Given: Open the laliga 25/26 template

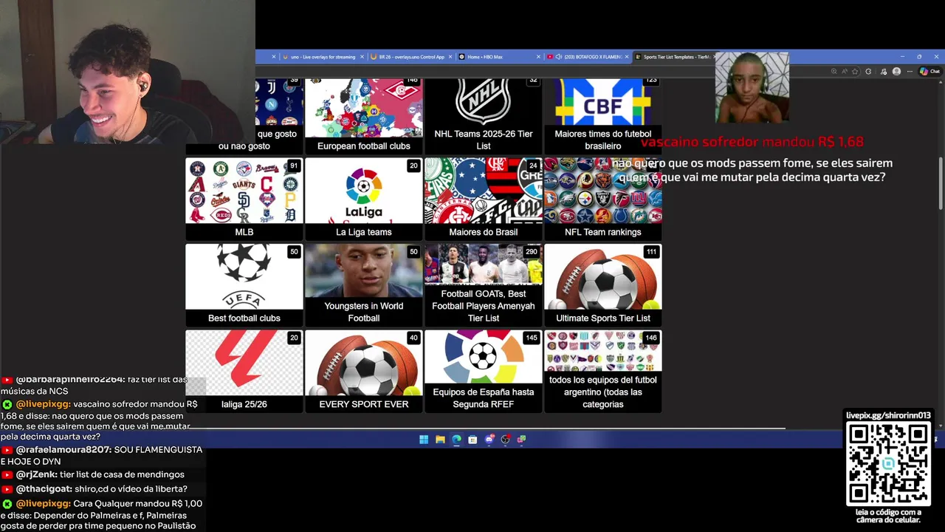Looking at the screenshot, I should [244, 371].
